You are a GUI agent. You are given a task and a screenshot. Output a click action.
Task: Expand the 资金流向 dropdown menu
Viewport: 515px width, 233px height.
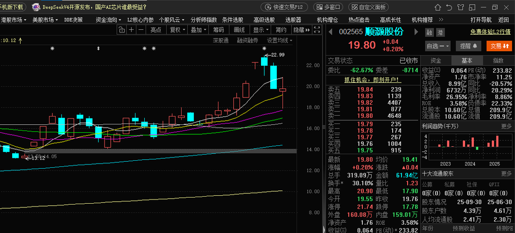pyautogui.click(x=109, y=20)
